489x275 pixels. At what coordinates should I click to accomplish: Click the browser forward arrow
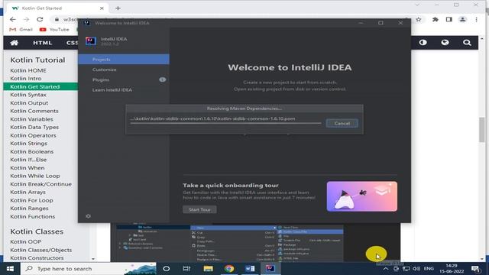(x=26, y=19)
